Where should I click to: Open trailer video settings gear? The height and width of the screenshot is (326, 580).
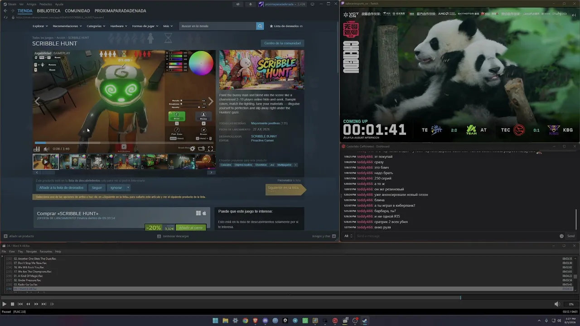(x=193, y=149)
